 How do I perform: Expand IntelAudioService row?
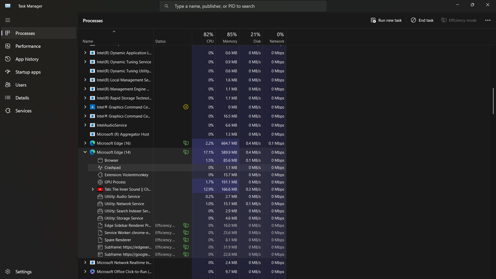click(85, 125)
